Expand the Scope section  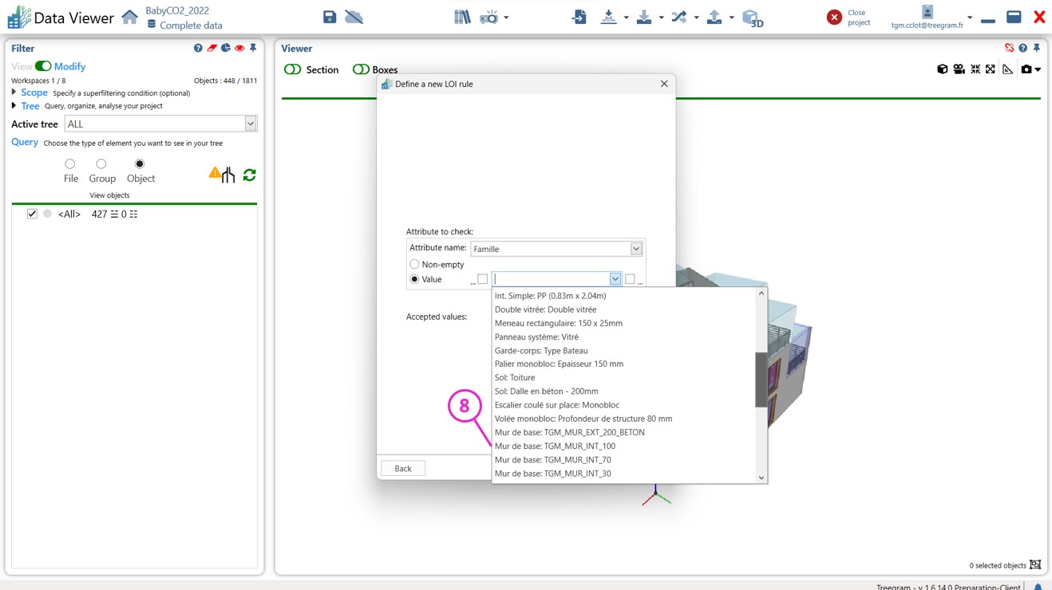[x=14, y=92]
